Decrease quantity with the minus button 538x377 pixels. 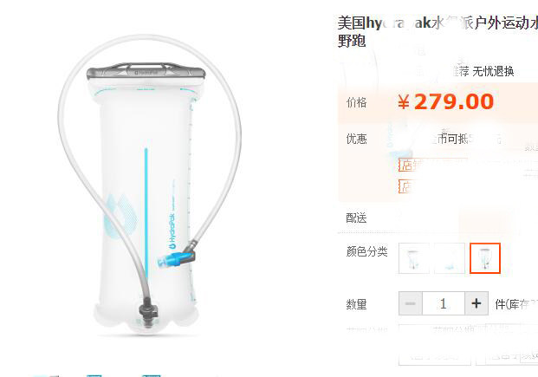coord(411,303)
